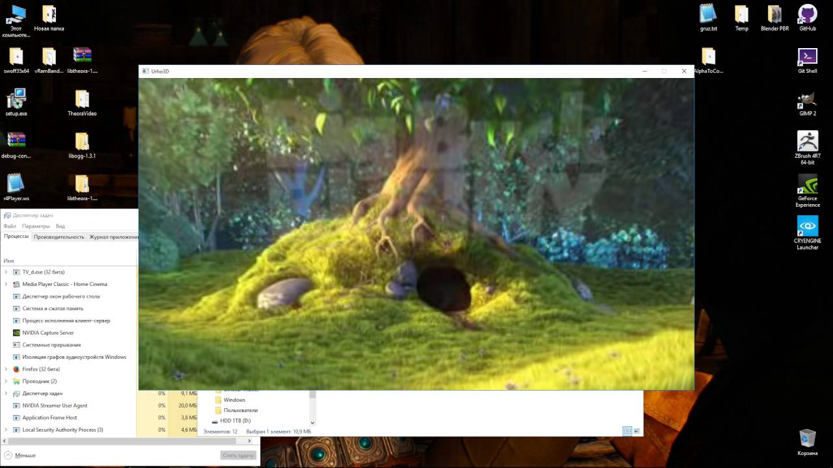Switch to the Журнал приложений tab

[113, 237]
